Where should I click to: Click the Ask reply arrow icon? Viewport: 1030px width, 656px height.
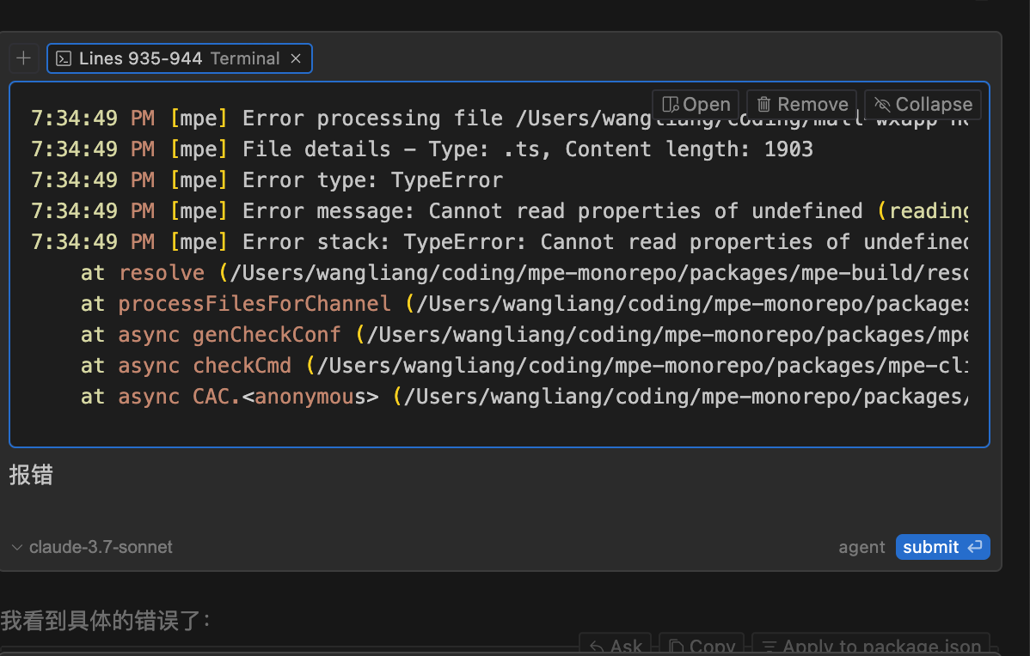(595, 646)
